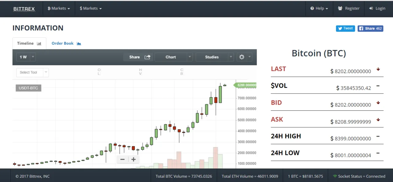Click the chart settings gear icon
The width and height of the screenshot is (393, 182).
click(x=242, y=57)
